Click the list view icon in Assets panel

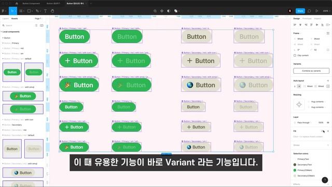pos(36,25)
